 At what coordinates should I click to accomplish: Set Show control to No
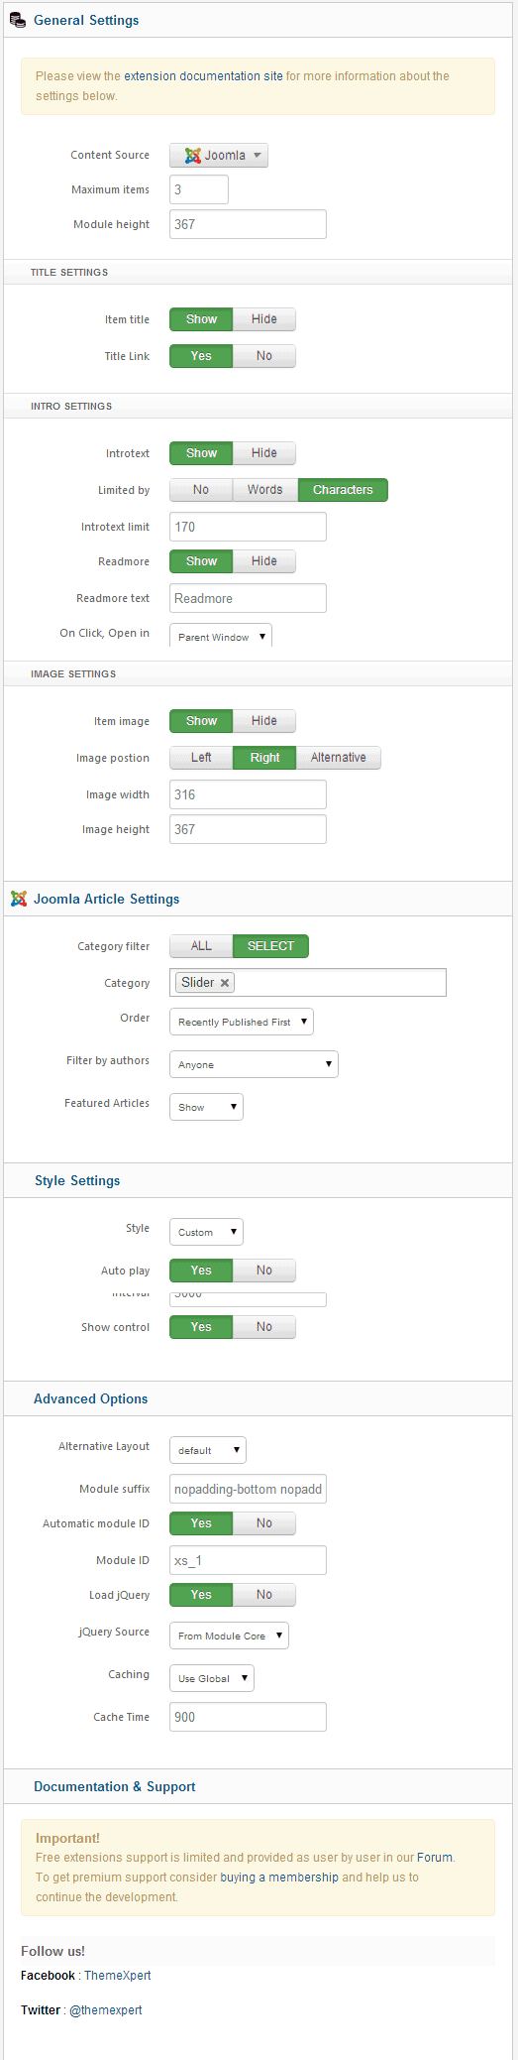(x=264, y=1327)
